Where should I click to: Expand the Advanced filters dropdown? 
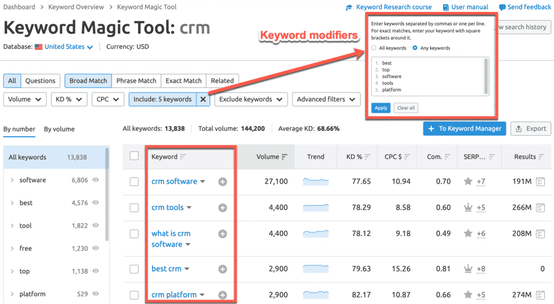pyautogui.click(x=326, y=100)
